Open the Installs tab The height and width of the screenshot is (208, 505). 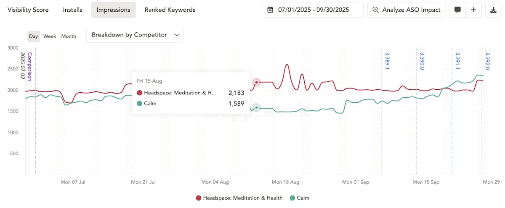72,10
